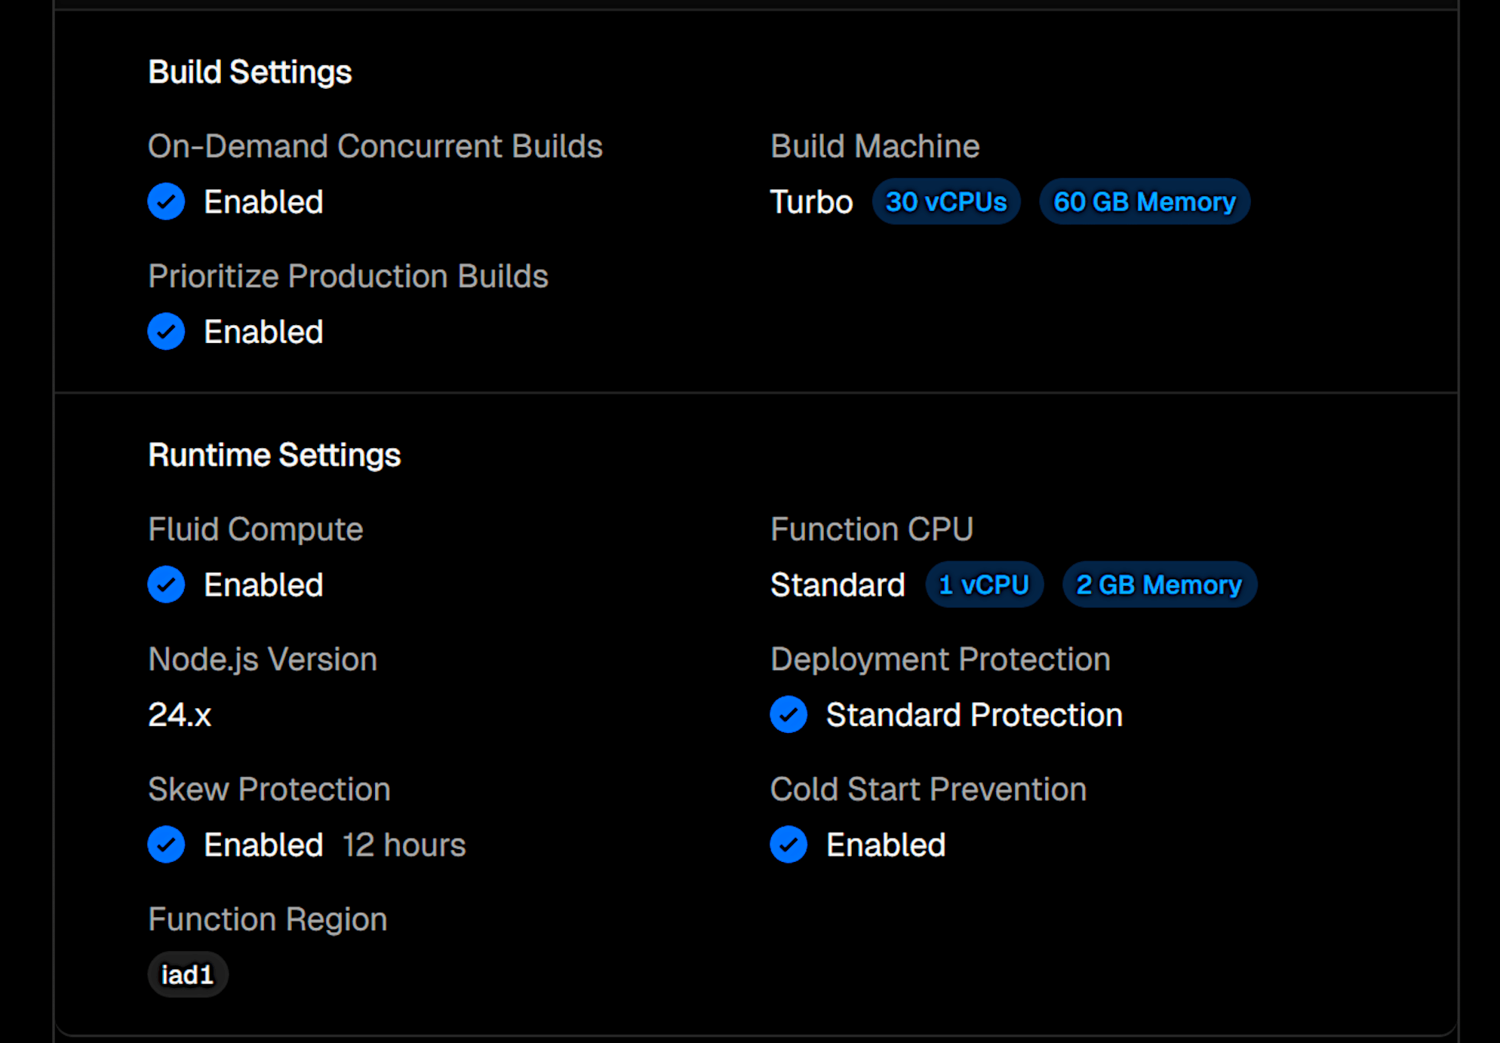Image resolution: width=1500 pixels, height=1043 pixels.
Task: Click the iad1 function region badge
Action: point(188,975)
